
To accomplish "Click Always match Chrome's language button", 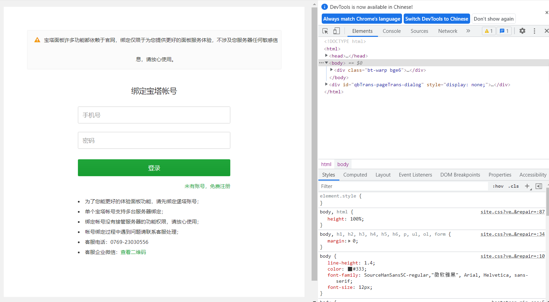I will click(362, 19).
